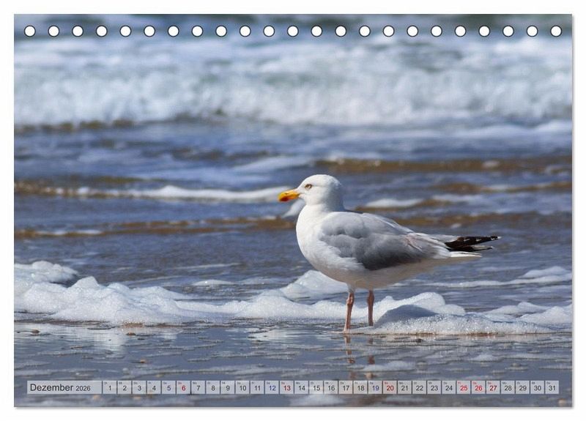Click the red day 25 cell

click(464, 387)
